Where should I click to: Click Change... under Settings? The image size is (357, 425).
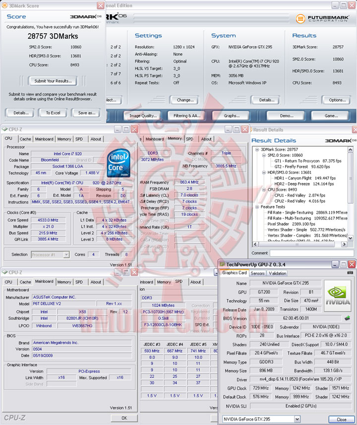point(185,100)
